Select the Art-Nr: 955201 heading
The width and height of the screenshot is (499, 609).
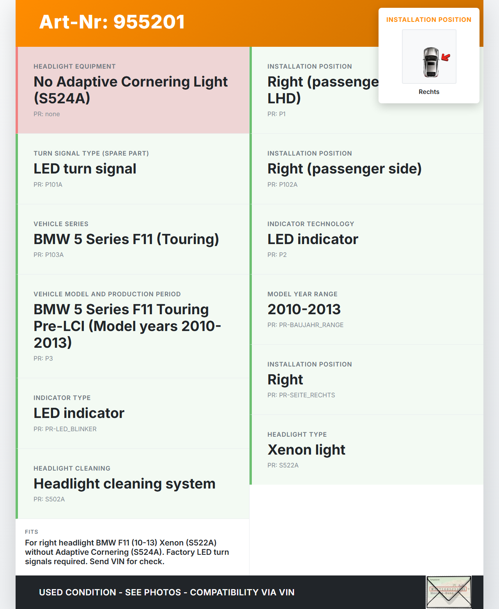click(112, 22)
